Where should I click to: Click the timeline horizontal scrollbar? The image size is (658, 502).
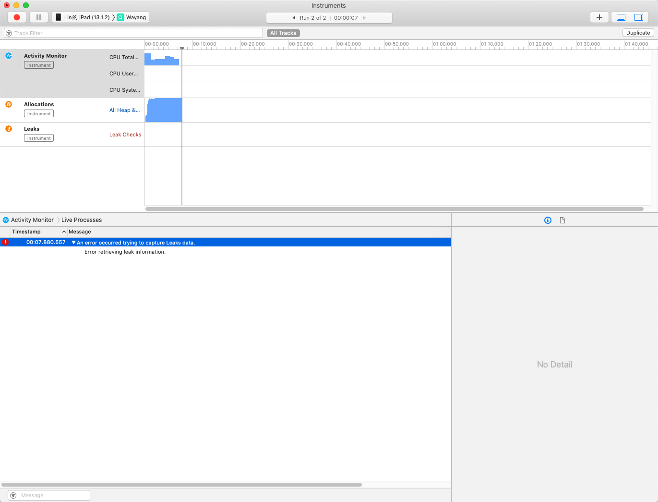394,209
